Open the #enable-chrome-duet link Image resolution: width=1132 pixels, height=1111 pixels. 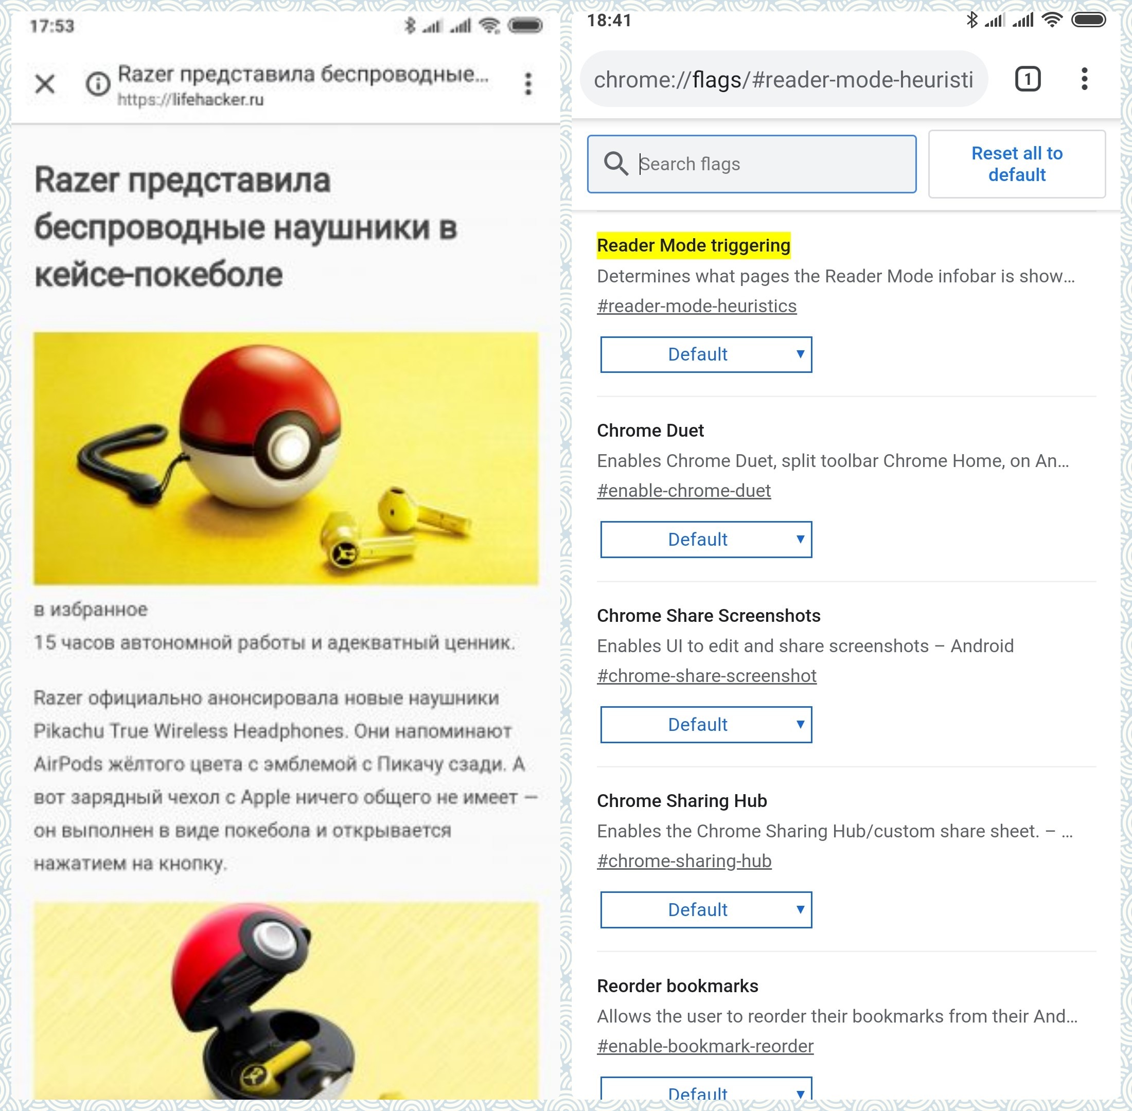pyautogui.click(x=684, y=491)
